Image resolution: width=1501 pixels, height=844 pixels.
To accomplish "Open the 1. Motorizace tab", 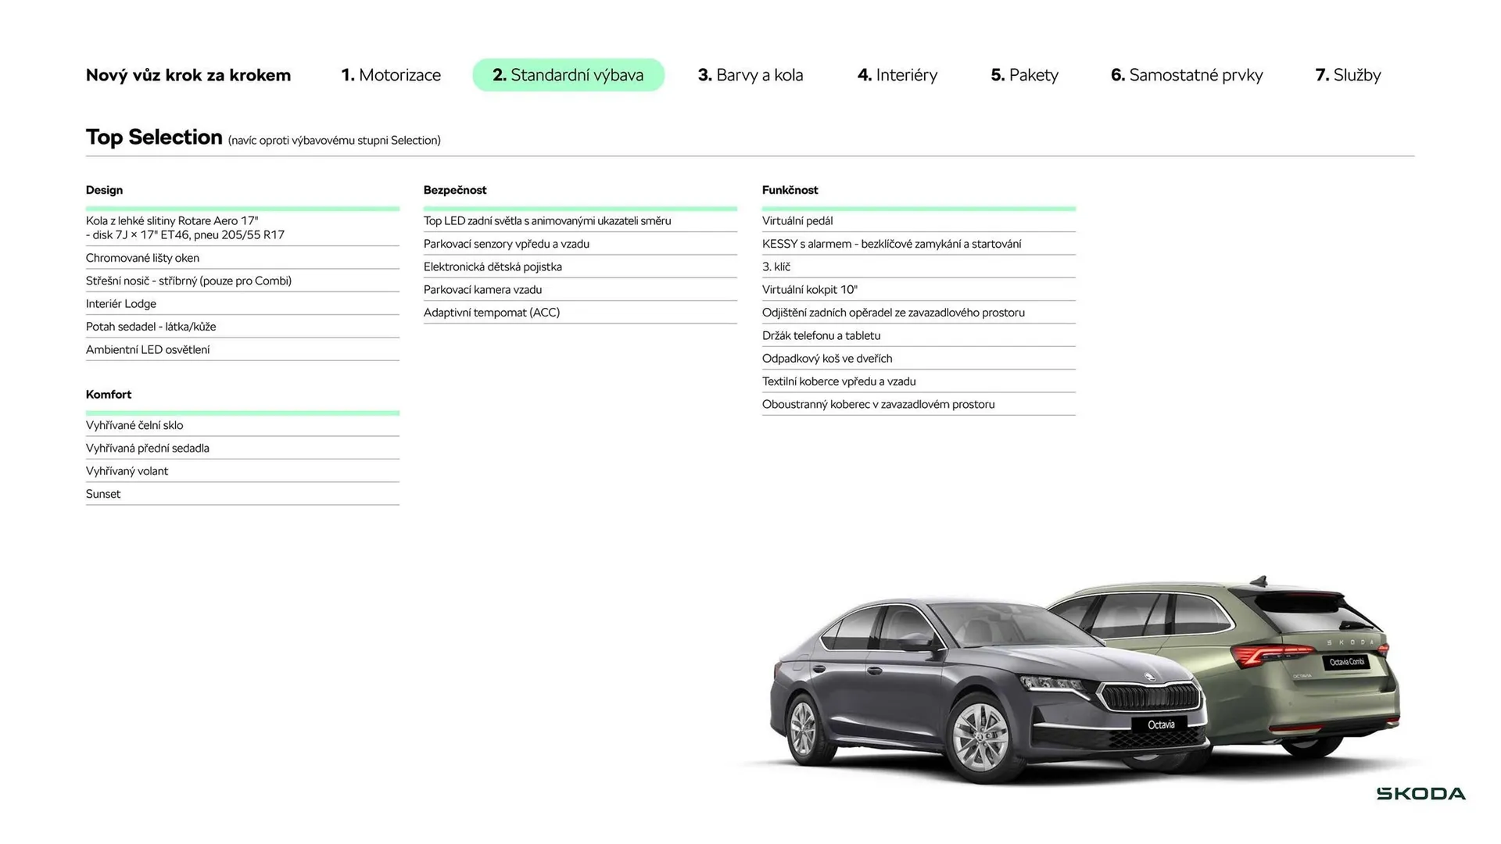I will pyautogui.click(x=391, y=75).
